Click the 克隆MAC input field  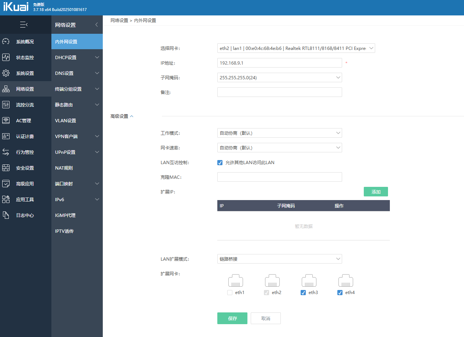[x=280, y=177]
